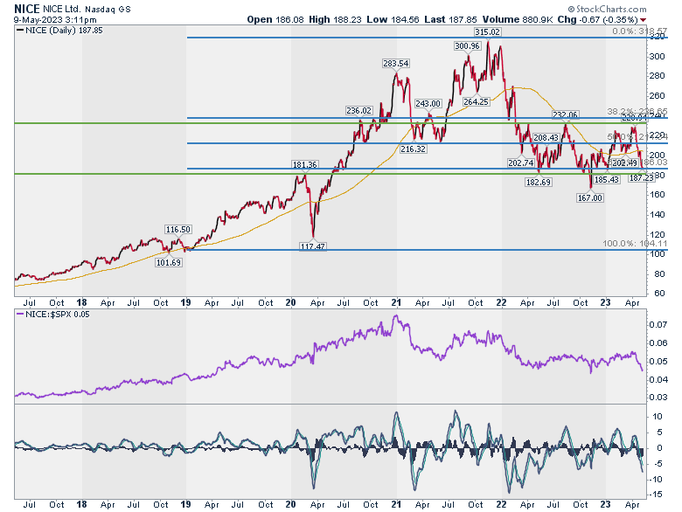The height and width of the screenshot is (512, 682).
Task: Click the 'Chg -0.67 (-0.35%)' value
Action: [597, 19]
